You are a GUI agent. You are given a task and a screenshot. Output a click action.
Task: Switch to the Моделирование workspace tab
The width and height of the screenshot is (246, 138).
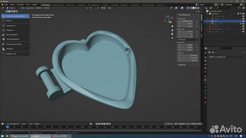coord(58,5)
